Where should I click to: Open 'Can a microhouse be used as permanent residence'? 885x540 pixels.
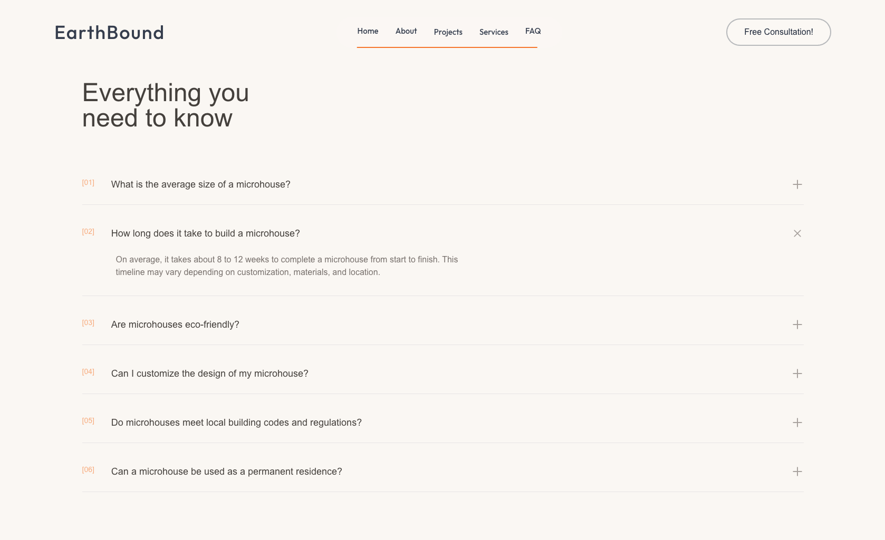tap(226, 472)
